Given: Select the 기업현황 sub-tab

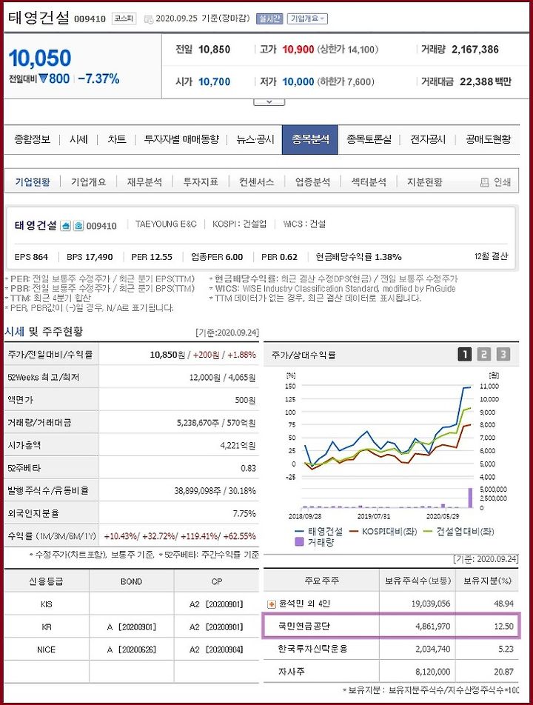Looking at the screenshot, I should [33, 182].
